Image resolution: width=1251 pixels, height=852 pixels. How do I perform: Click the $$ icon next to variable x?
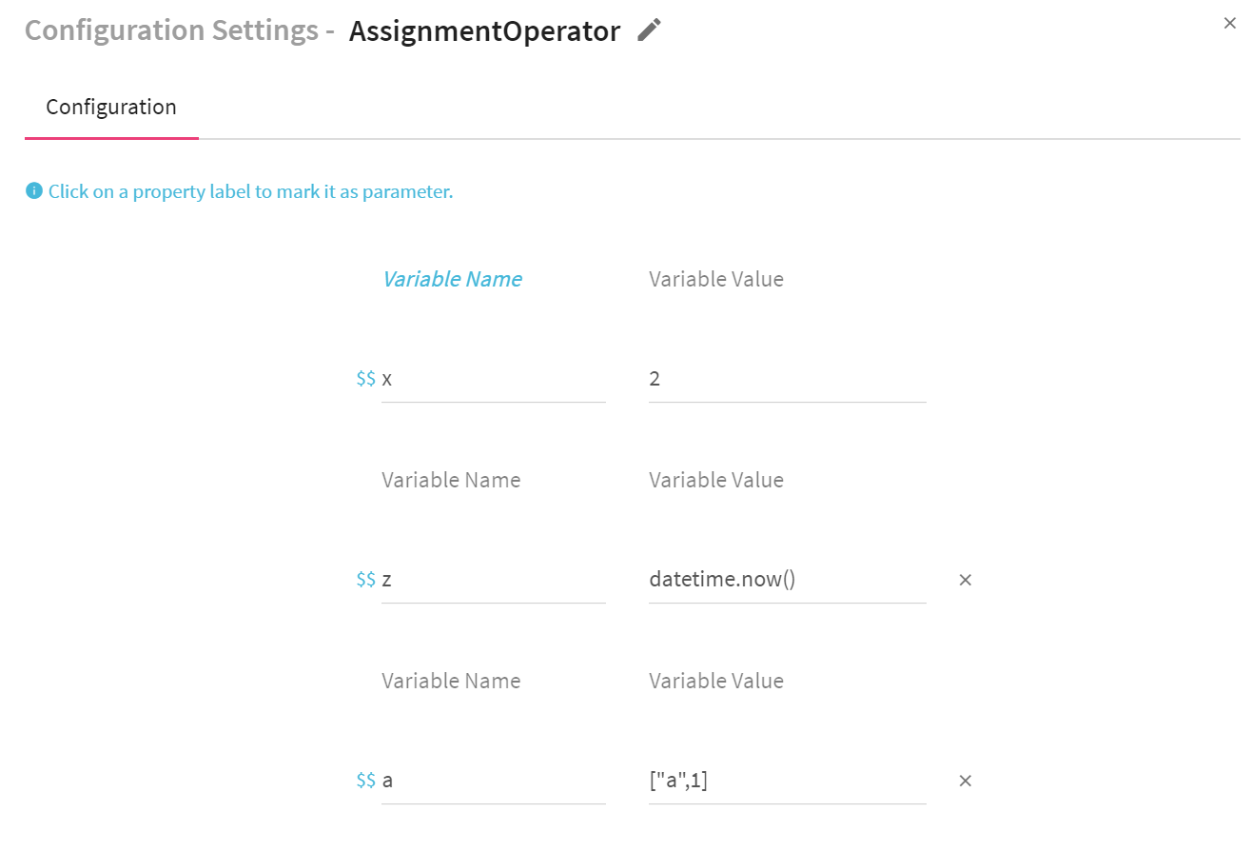365,379
